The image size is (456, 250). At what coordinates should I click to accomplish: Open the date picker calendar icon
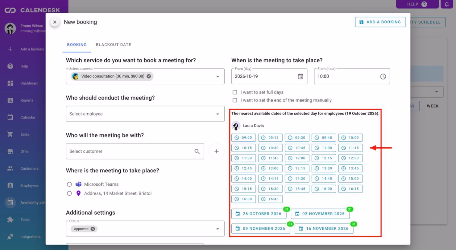pyautogui.click(x=300, y=76)
